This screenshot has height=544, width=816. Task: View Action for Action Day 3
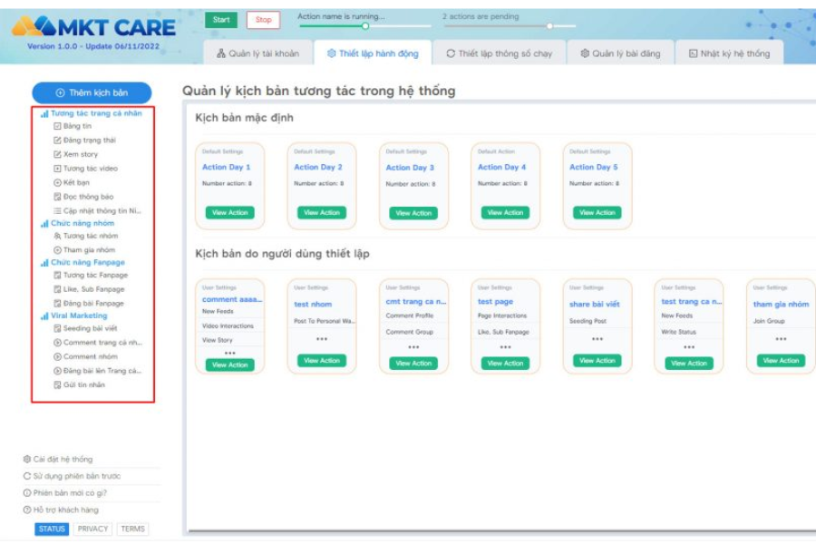click(x=413, y=213)
